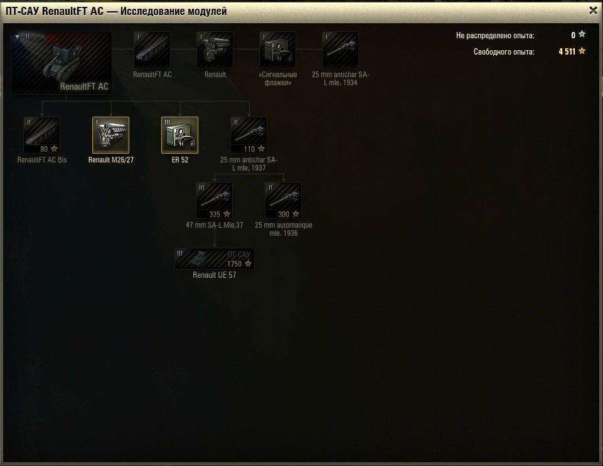Image resolution: width=603 pixels, height=466 pixels.
Task: Research the 47 mm SA-L Mle.37 gun icon
Action: click(214, 200)
